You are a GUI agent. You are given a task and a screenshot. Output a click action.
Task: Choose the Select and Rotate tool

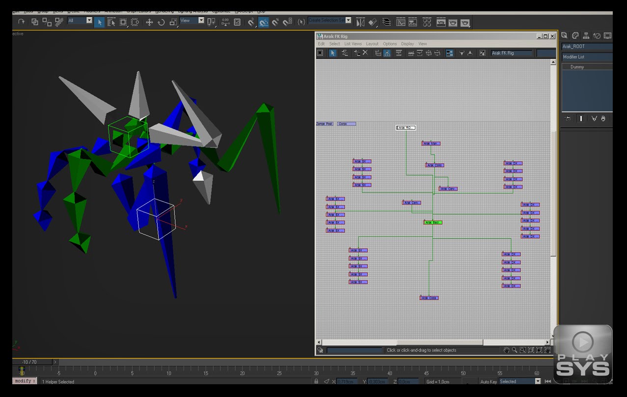161,22
